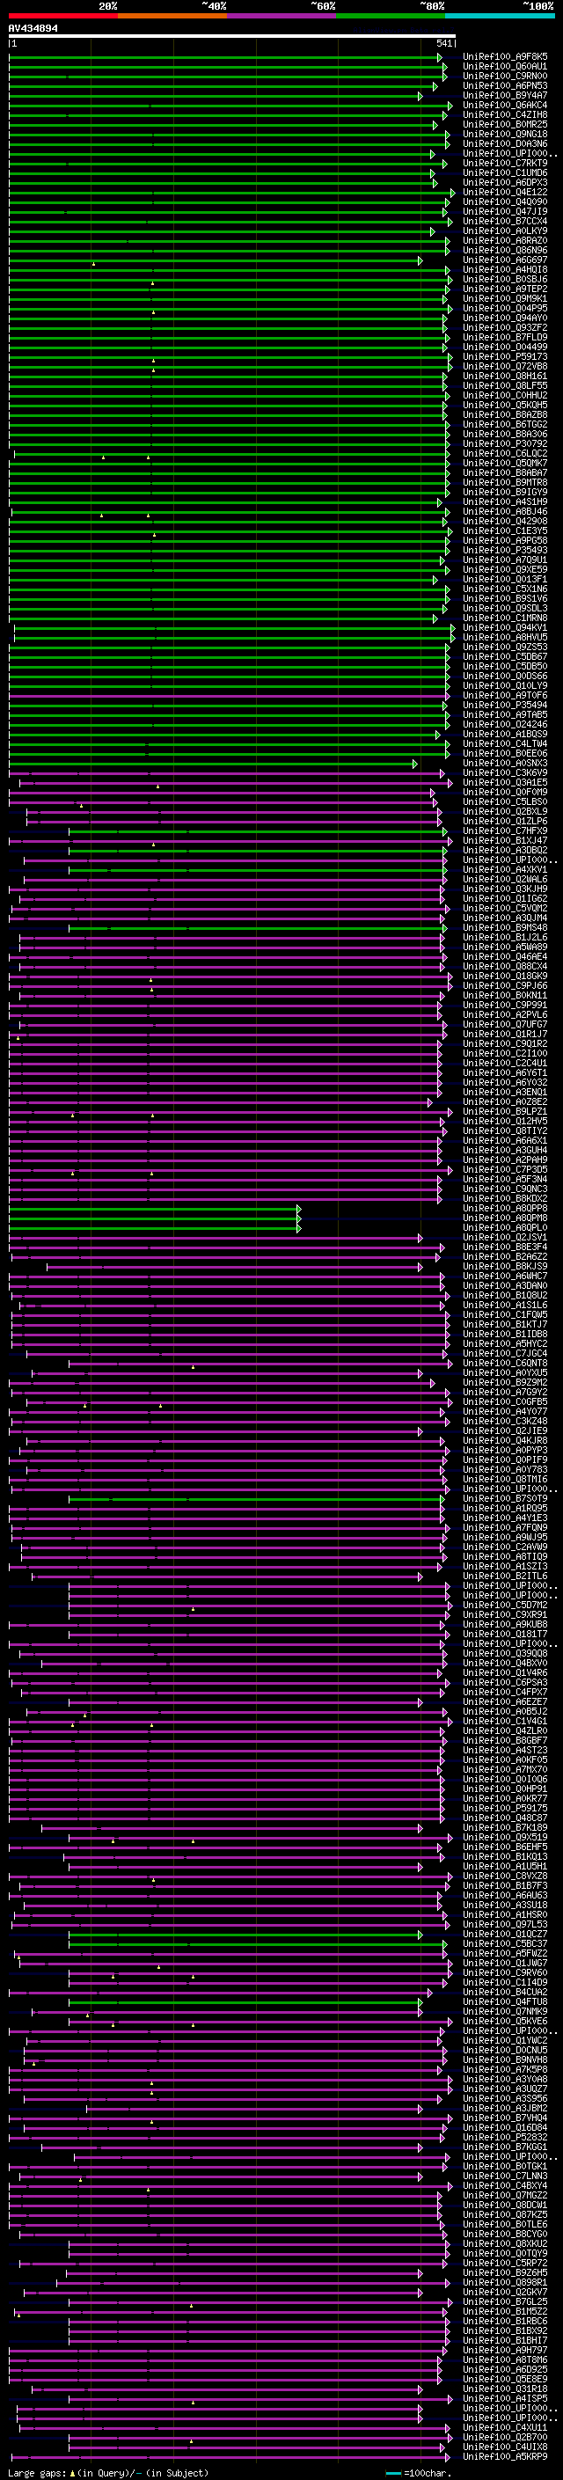
Task: Click the short hit UniRef100_A8QPL0
Action: coord(505,1227)
